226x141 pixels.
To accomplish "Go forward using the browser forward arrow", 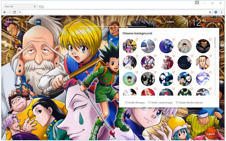I will pos(10,12).
